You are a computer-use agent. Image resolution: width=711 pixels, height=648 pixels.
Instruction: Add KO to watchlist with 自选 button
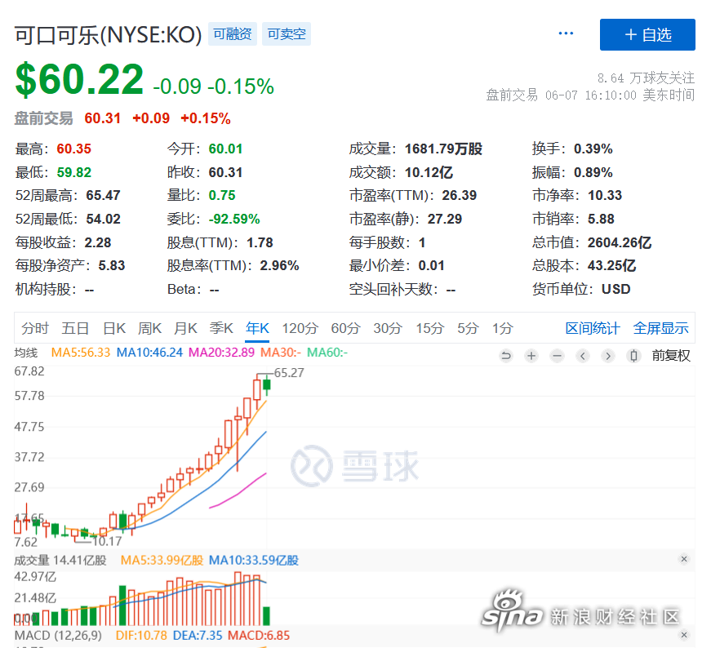coord(647,34)
